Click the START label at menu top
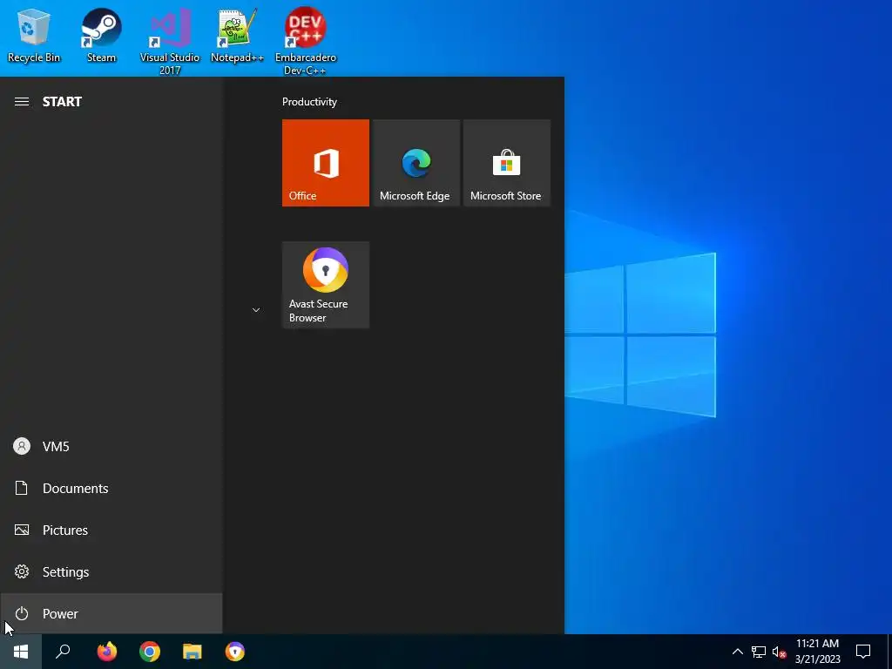This screenshot has height=669, width=892. pyautogui.click(x=62, y=102)
